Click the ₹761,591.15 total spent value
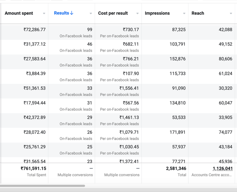 point(33,168)
